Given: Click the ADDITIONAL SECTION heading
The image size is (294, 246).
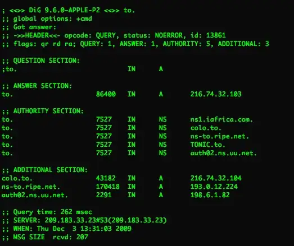Looking at the screenshot, I should pyautogui.click(x=51, y=170).
